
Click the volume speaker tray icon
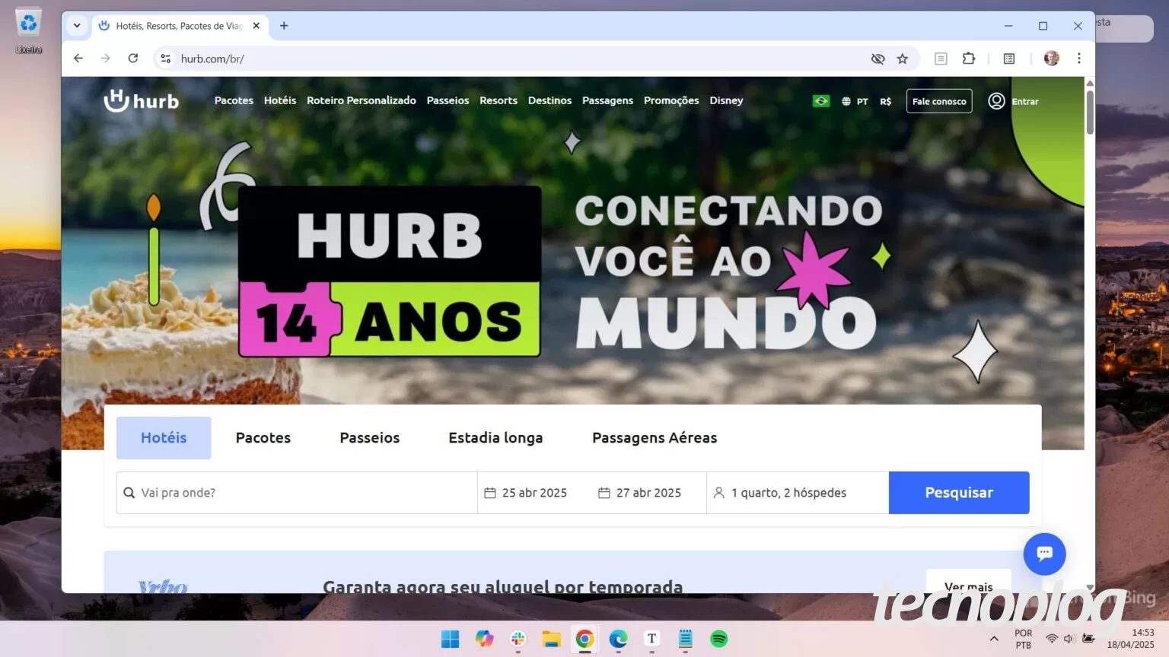[1069, 639]
